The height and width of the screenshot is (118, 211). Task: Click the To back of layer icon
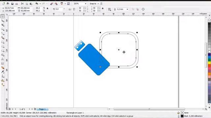pyautogui.click(x=137, y=9)
